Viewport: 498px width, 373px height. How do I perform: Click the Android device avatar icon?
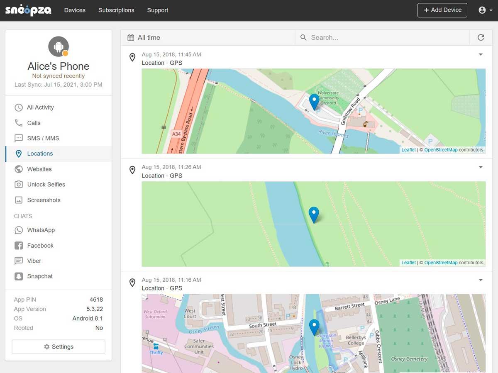[59, 46]
